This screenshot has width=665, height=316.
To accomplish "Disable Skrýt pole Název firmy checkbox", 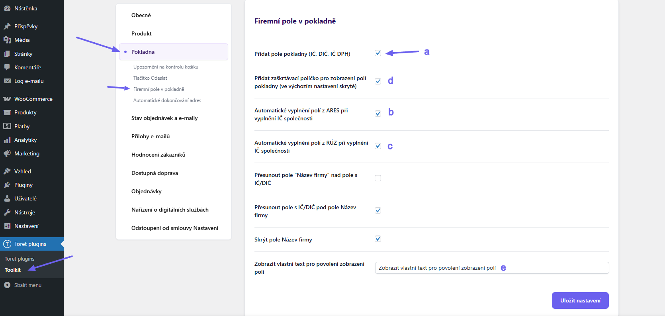I will 378,239.
